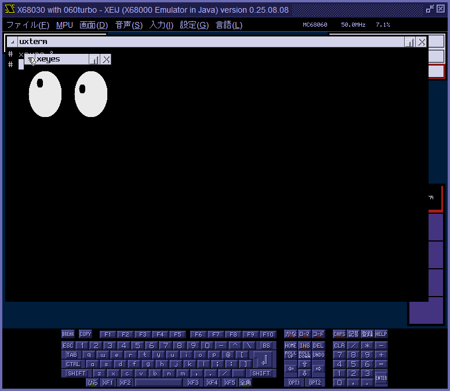Screen dimensions: 450x391
Task: Toggle the right SHIFT key
Action: [261, 373]
